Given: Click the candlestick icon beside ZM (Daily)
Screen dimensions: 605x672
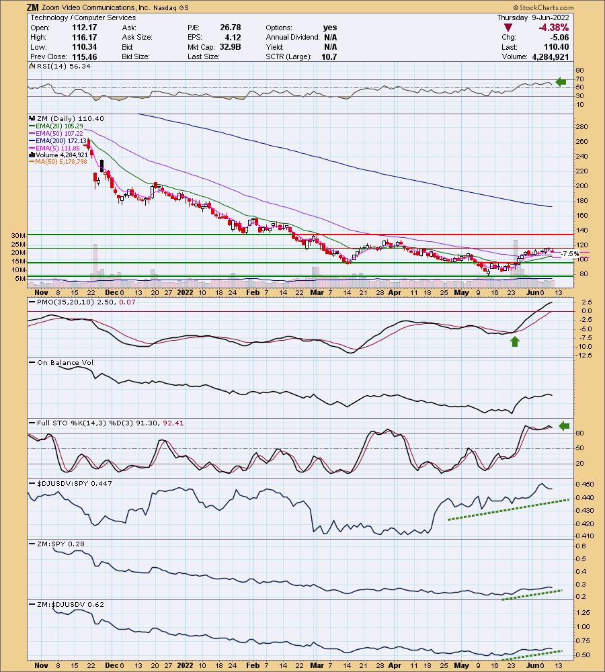Looking at the screenshot, I should point(32,118).
